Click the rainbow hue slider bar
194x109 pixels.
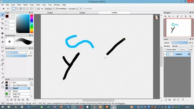(x=32, y=24)
